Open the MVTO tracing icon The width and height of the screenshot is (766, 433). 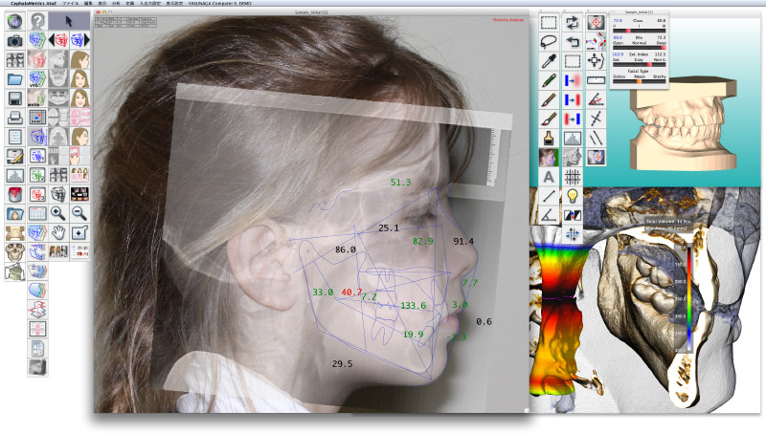[x=37, y=98]
